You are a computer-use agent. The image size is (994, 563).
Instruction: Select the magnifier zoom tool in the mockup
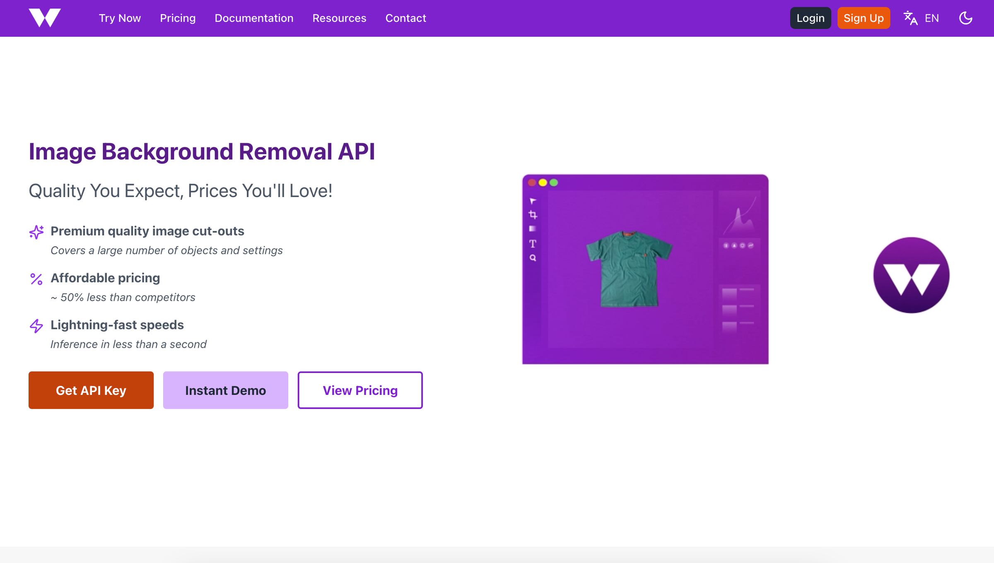pyautogui.click(x=533, y=257)
